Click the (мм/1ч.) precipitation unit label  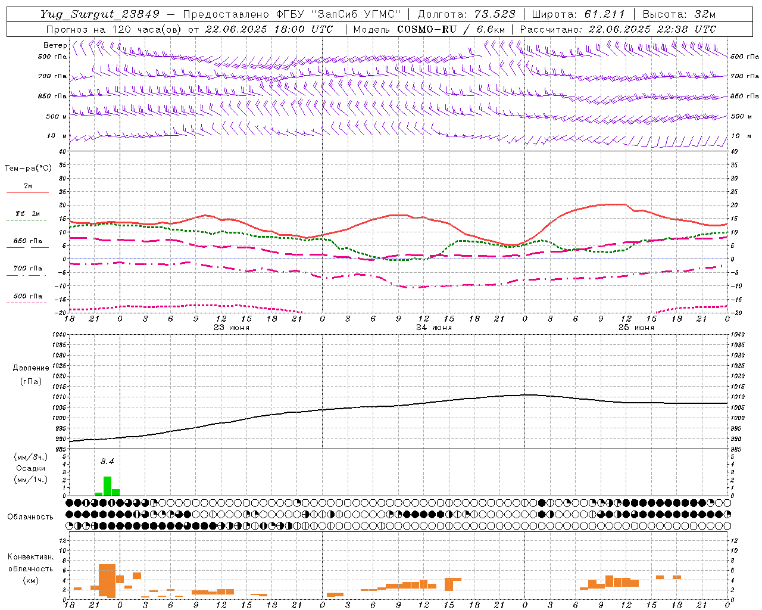[x=30, y=479]
